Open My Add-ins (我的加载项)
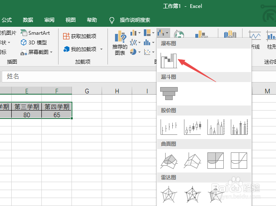 80,49
